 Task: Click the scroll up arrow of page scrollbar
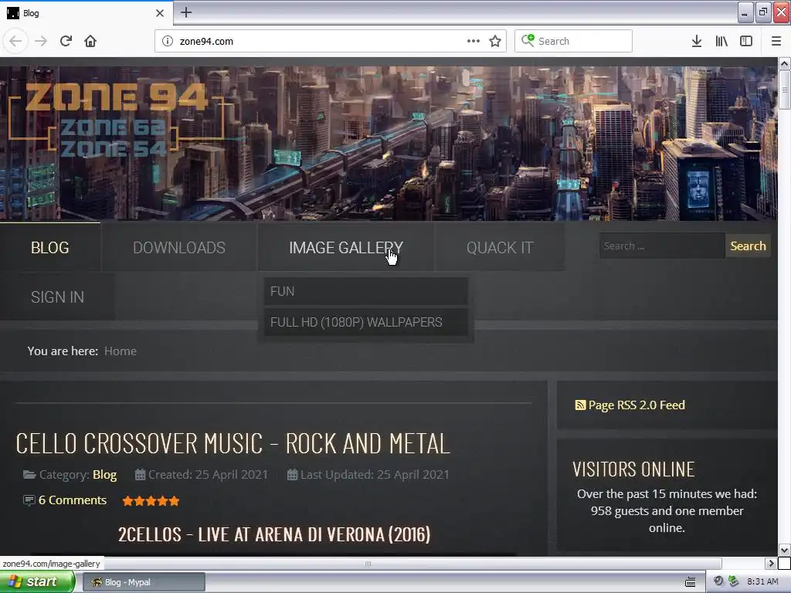coord(784,63)
